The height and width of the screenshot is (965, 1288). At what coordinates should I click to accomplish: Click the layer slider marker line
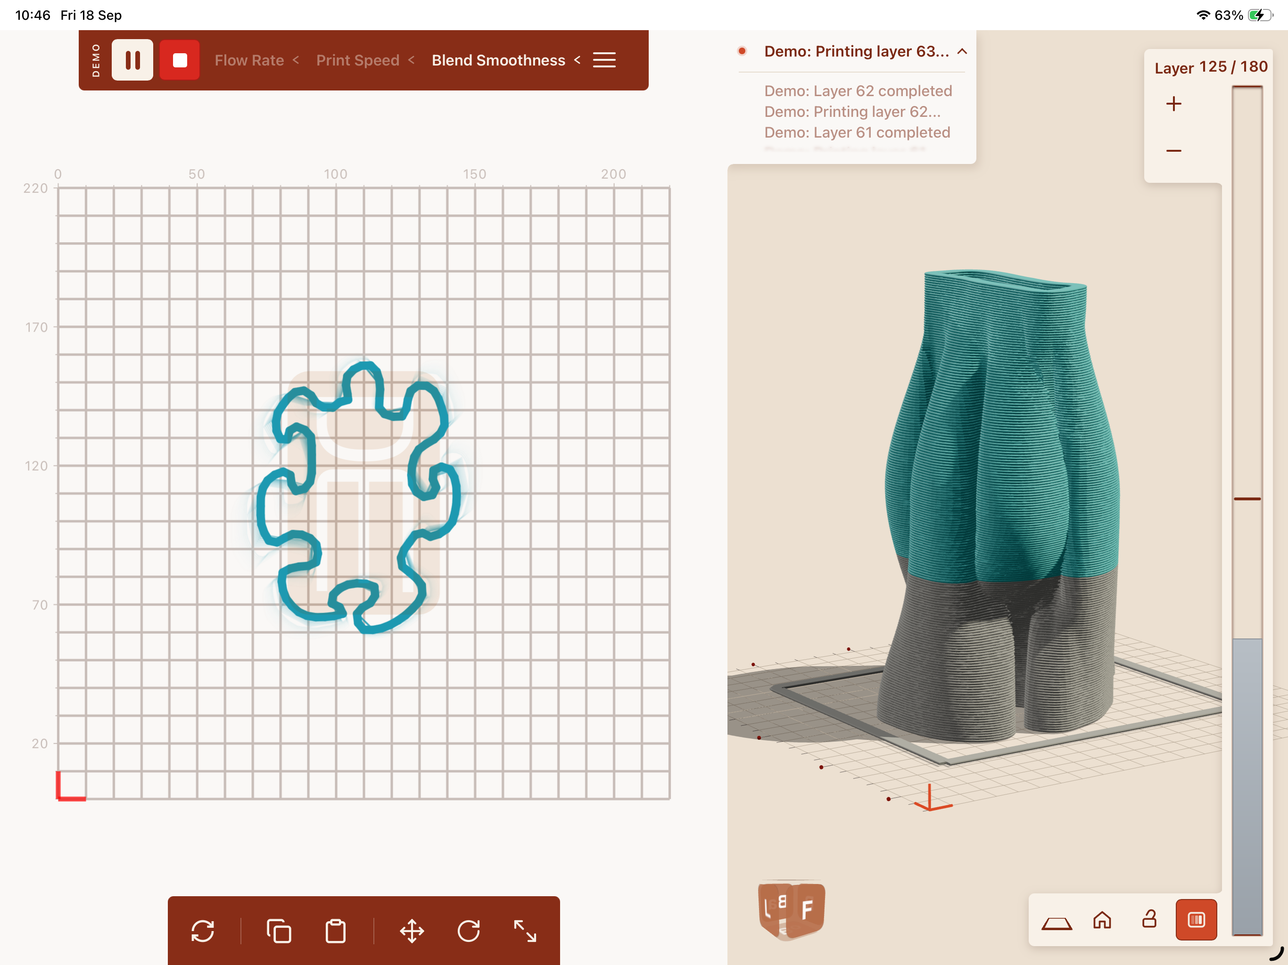coord(1247,499)
